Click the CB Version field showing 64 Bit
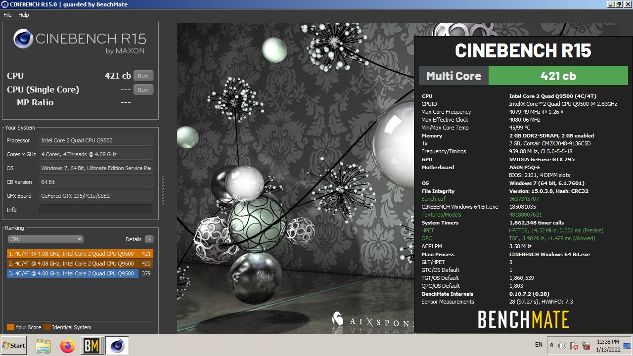Viewport: 633px width, 356px height. tap(96, 182)
